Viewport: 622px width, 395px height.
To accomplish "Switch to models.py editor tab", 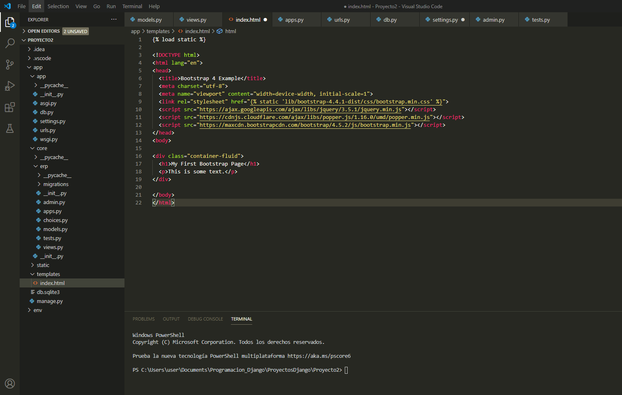I will (149, 20).
